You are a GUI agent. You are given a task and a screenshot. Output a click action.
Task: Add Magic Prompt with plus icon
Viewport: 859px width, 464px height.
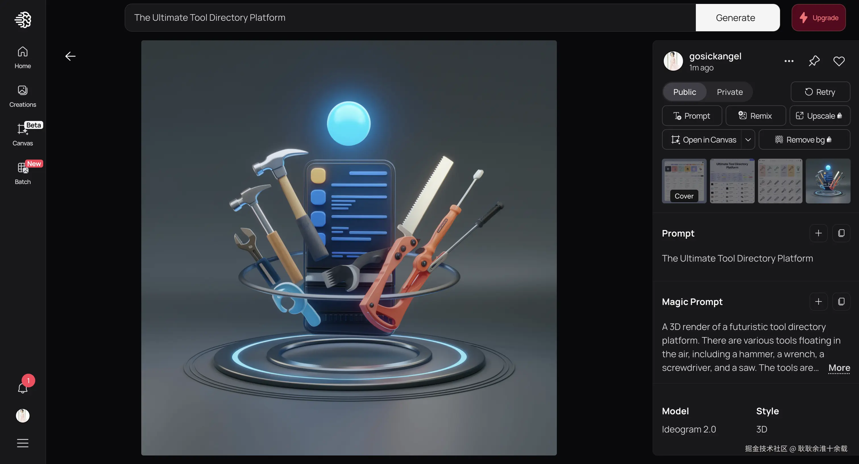[x=818, y=302]
